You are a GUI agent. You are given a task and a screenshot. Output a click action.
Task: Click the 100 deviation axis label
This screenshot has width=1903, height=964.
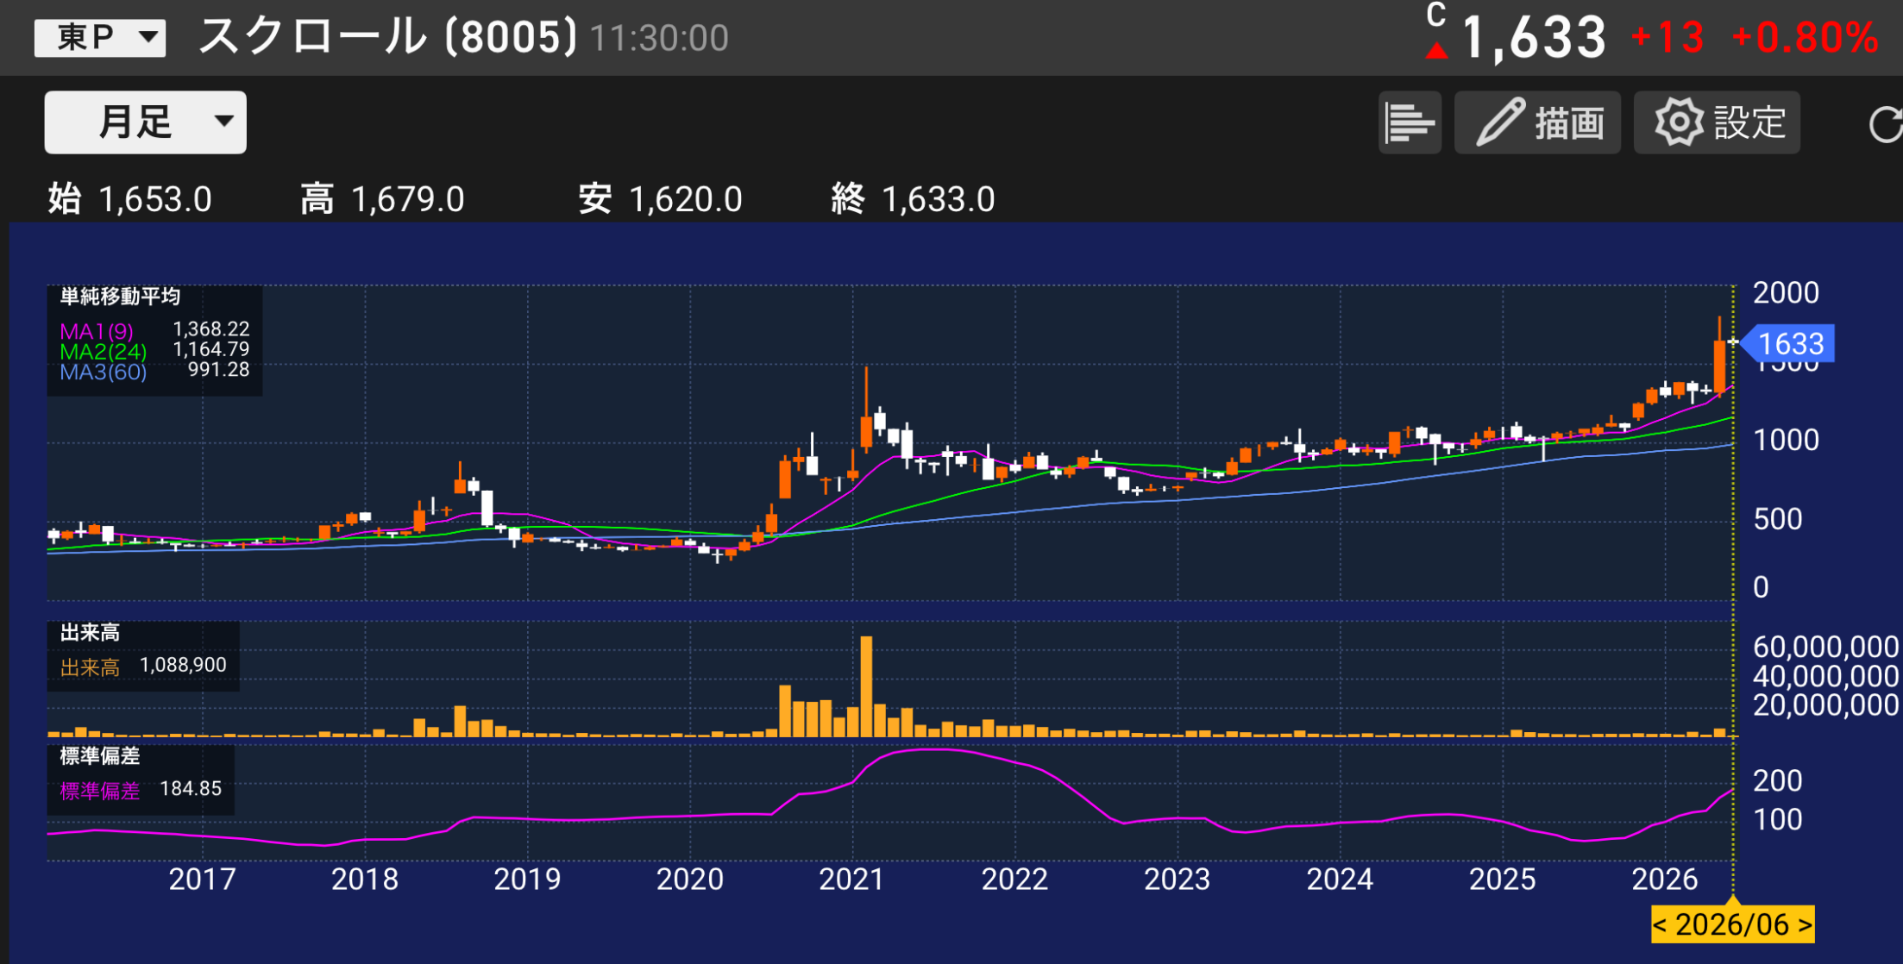[1777, 819]
